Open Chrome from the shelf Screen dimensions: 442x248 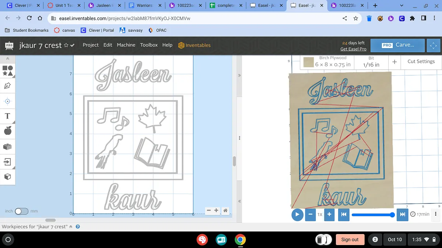coord(240,240)
